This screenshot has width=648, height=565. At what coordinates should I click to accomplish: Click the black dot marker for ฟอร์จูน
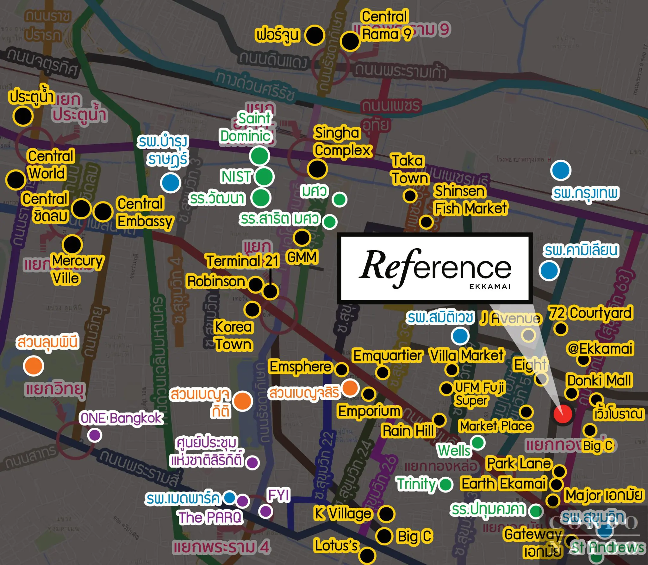(315, 35)
